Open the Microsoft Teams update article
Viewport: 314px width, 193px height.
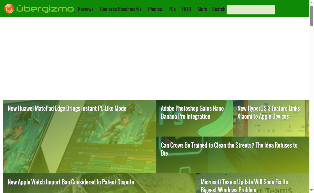(244, 186)
